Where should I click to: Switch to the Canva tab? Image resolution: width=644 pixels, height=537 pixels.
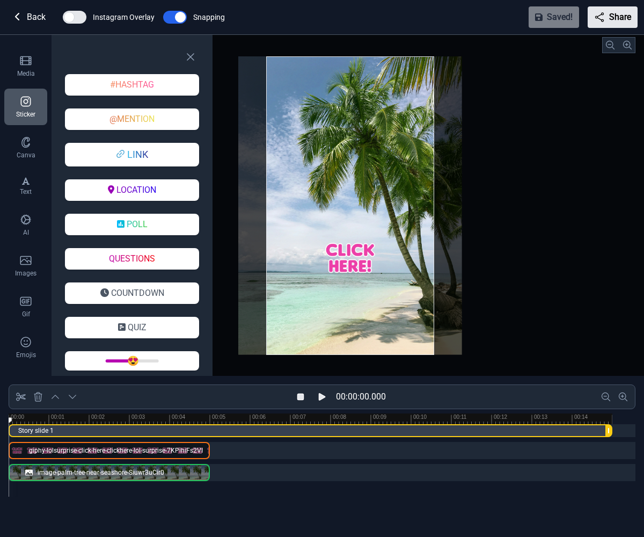[x=26, y=148]
